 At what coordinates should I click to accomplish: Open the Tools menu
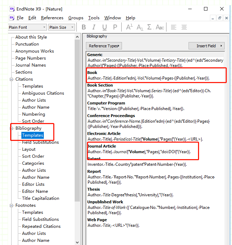pyautogui.click(x=94, y=18)
